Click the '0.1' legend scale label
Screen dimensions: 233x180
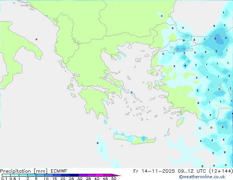point(4,179)
